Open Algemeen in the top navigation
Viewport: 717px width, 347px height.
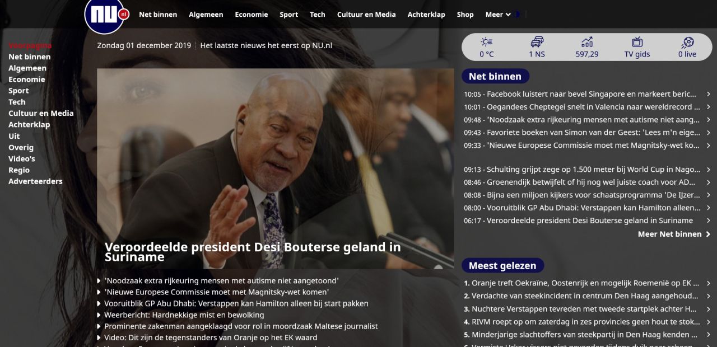[206, 15]
